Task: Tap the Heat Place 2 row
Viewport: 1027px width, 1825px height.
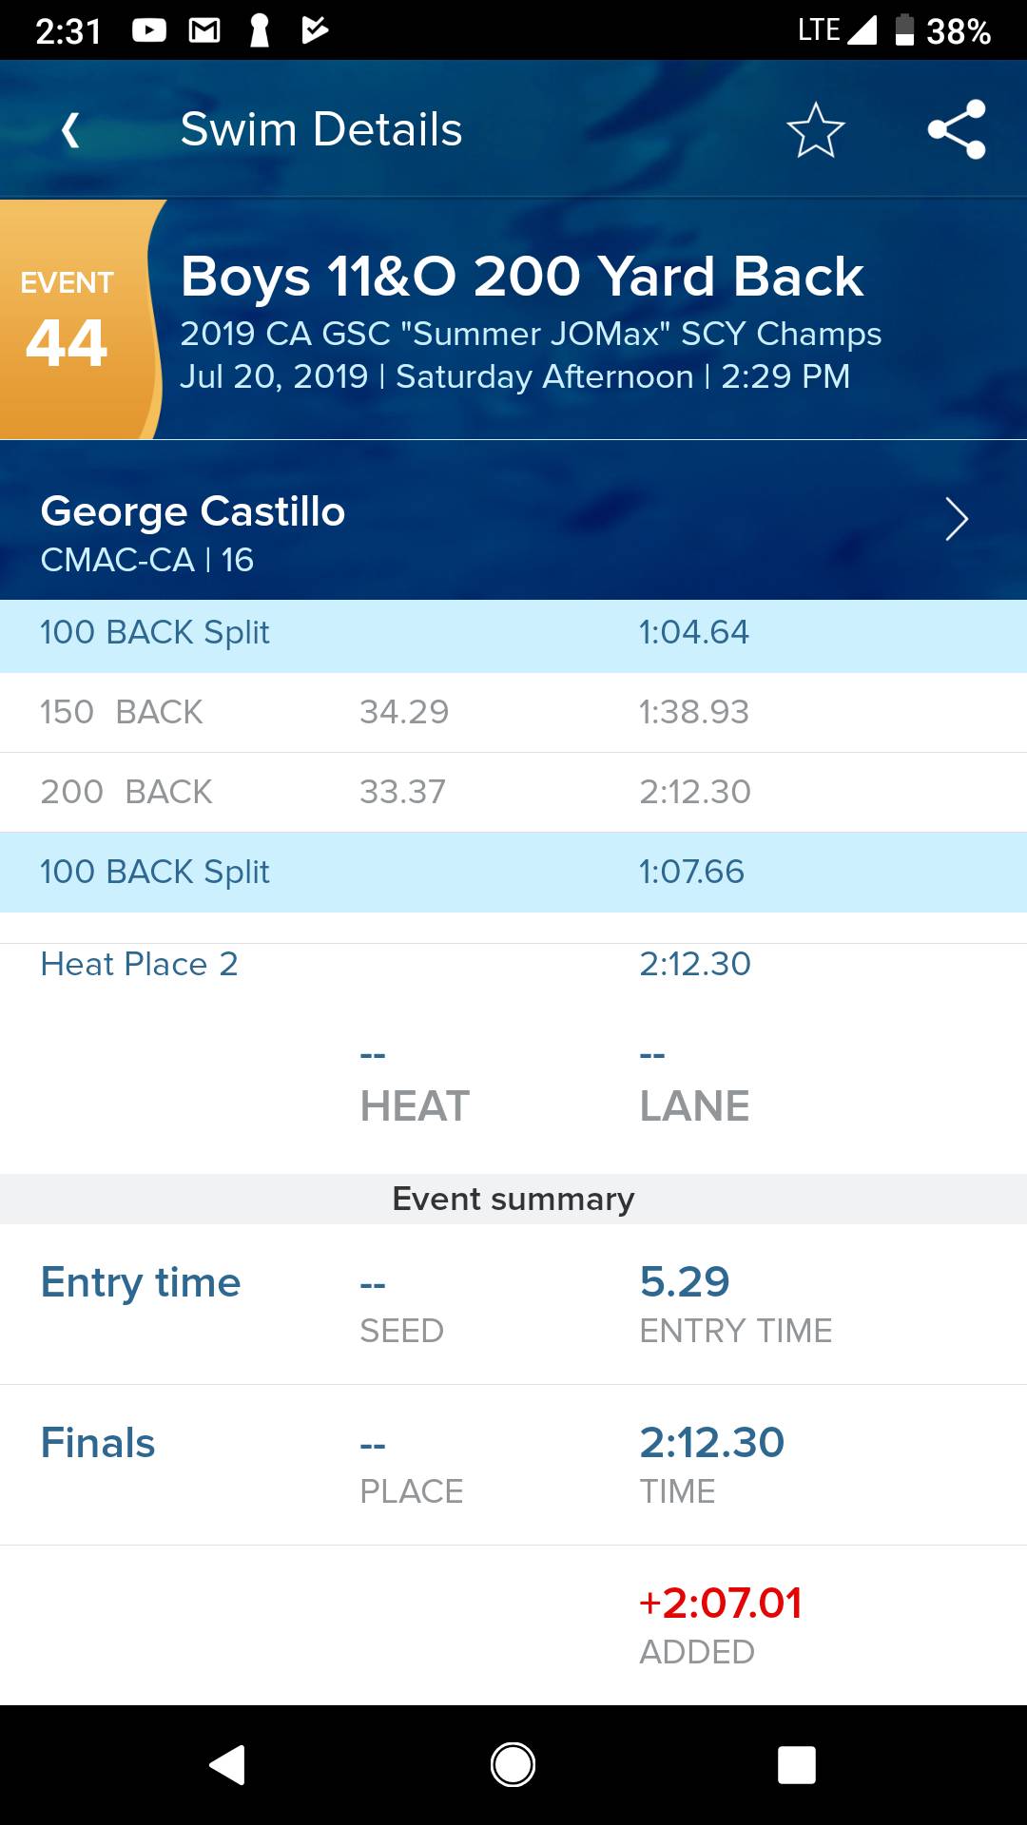Action: click(513, 964)
